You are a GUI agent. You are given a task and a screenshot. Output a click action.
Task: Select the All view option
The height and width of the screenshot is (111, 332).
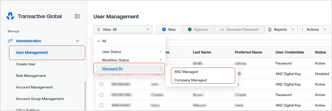[x=130, y=41]
